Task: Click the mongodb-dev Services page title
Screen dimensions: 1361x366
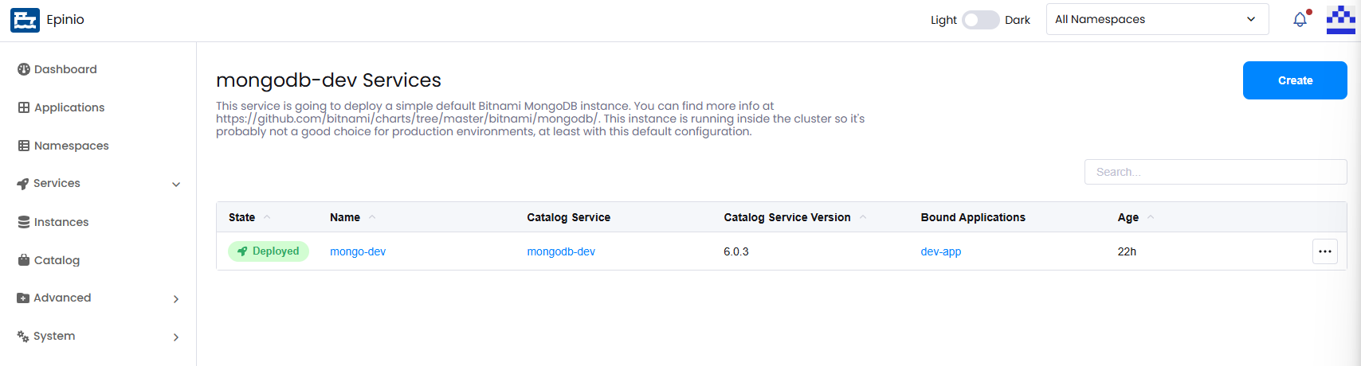Action: [x=328, y=80]
